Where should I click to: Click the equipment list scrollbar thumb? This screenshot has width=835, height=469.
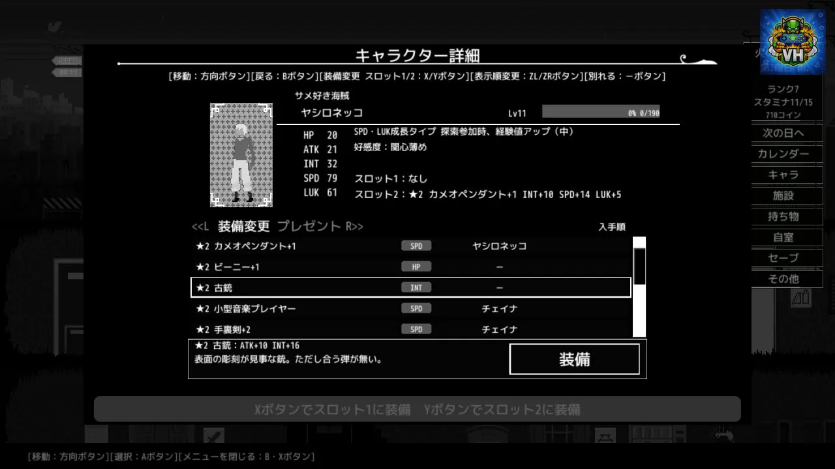[x=639, y=266]
